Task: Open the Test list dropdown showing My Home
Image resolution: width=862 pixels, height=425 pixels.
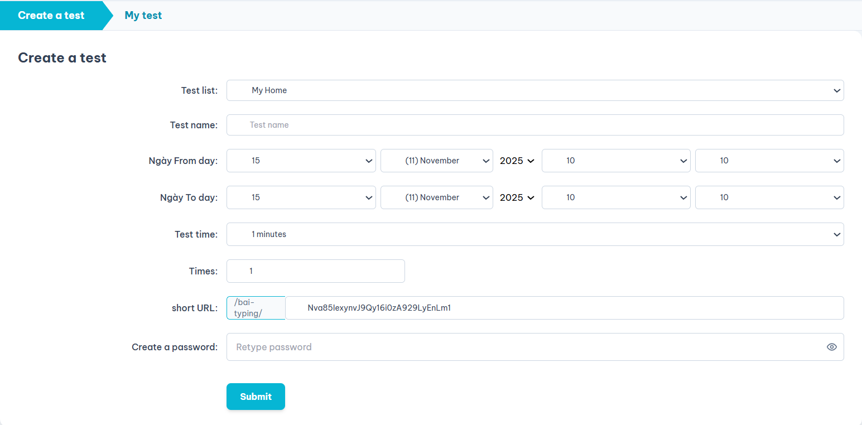Action: click(x=534, y=90)
